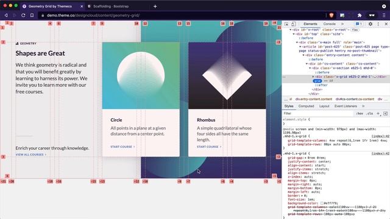Click the browser forward arrow
The width and height of the screenshot is (390, 219).
(x=15, y=15)
